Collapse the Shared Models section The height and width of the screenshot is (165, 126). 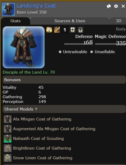point(64,109)
